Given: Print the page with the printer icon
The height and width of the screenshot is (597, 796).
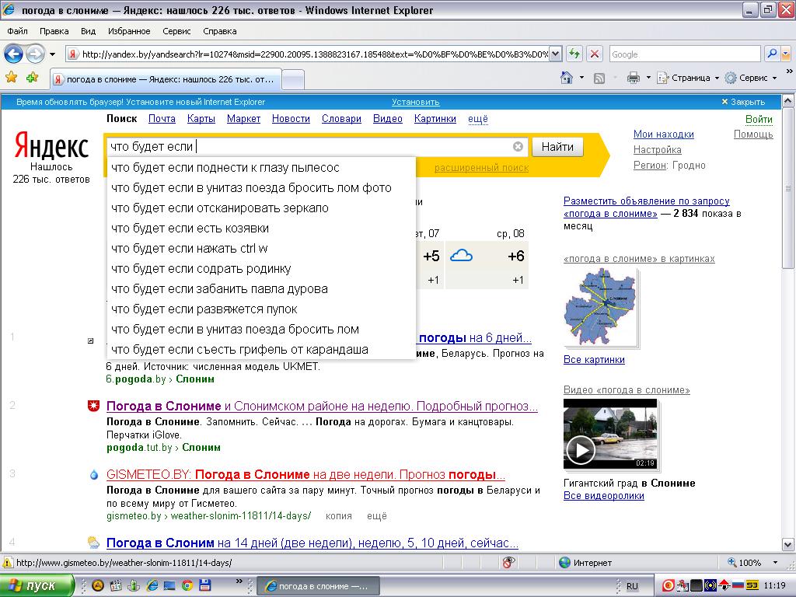Looking at the screenshot, I should [633, 79].
